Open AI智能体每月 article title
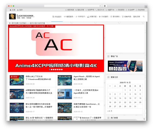The height and width of the screenshot is (130, 154). 39,92
